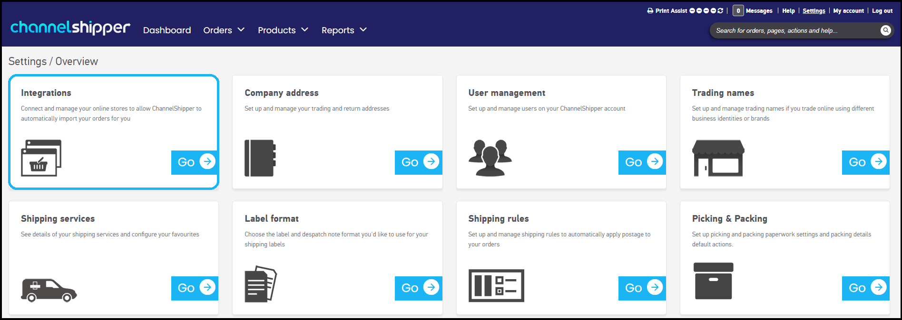Click the Print Assist refresh icon

720,10
